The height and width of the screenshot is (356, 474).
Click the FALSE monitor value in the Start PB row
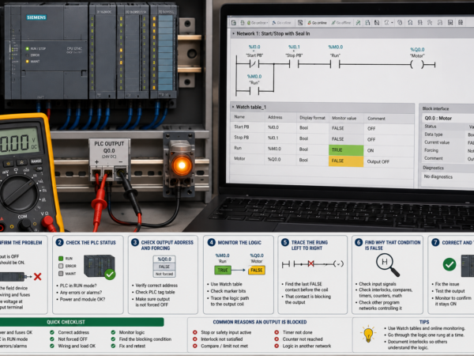click(337, 128)
